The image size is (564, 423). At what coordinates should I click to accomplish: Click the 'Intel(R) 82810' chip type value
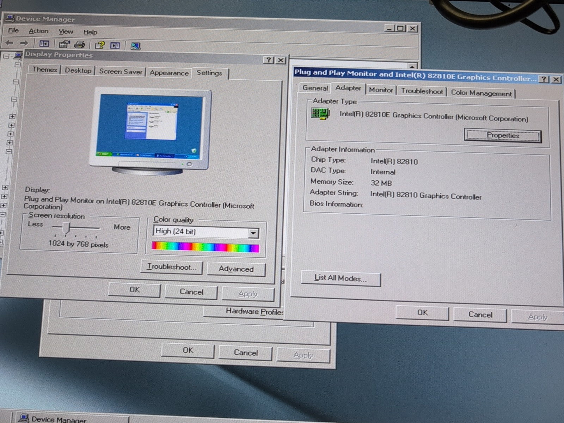394,161
